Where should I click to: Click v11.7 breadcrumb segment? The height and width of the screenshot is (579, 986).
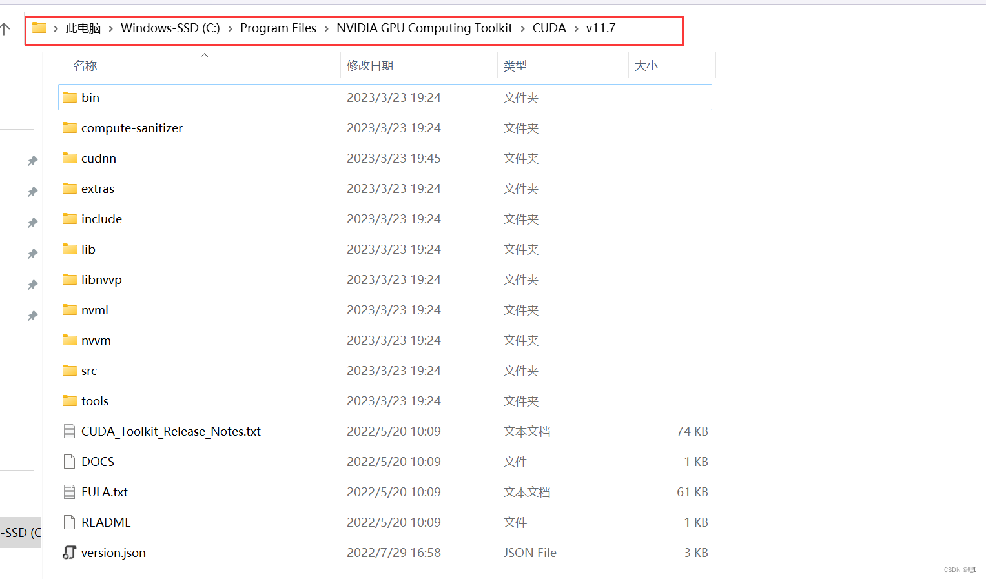coord(601,28)
